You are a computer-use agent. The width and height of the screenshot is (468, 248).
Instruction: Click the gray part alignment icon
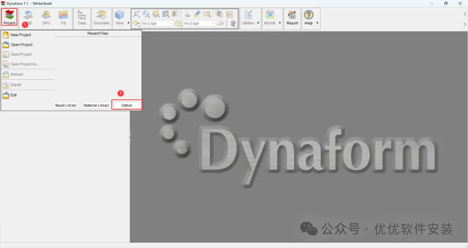click(x=234, y=23)
